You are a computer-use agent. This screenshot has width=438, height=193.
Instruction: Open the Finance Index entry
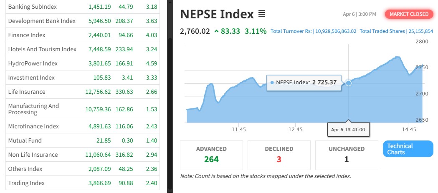27,35
